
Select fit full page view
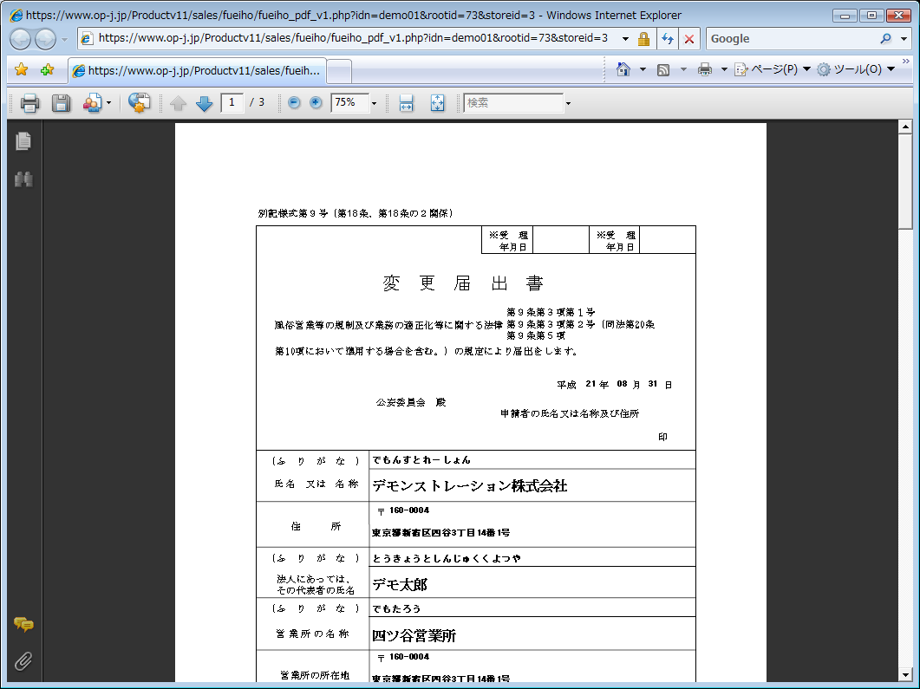[437, 103]
